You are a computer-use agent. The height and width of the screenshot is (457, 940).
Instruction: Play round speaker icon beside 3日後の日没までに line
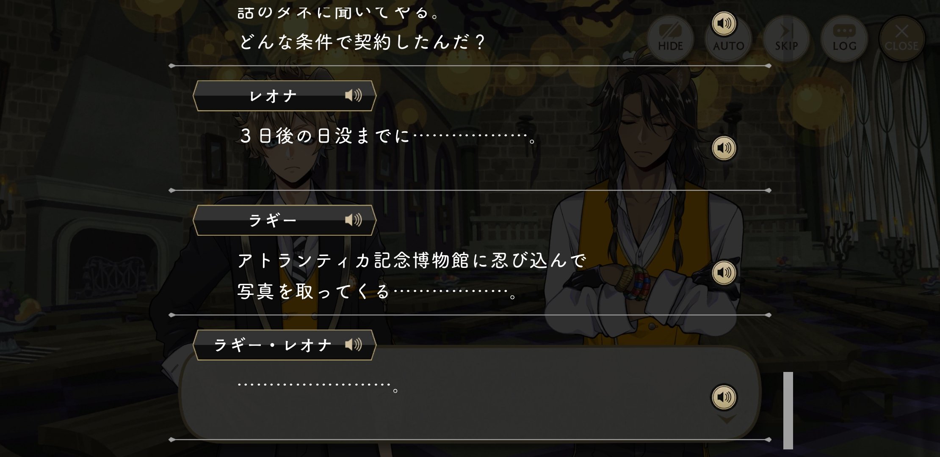pyautogui.click(x=724, y=148)
